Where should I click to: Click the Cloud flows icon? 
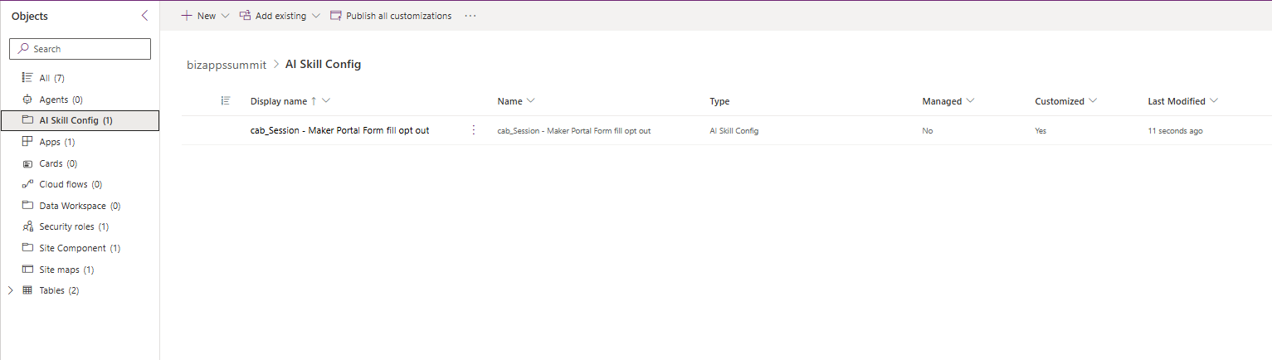point(27,184)
